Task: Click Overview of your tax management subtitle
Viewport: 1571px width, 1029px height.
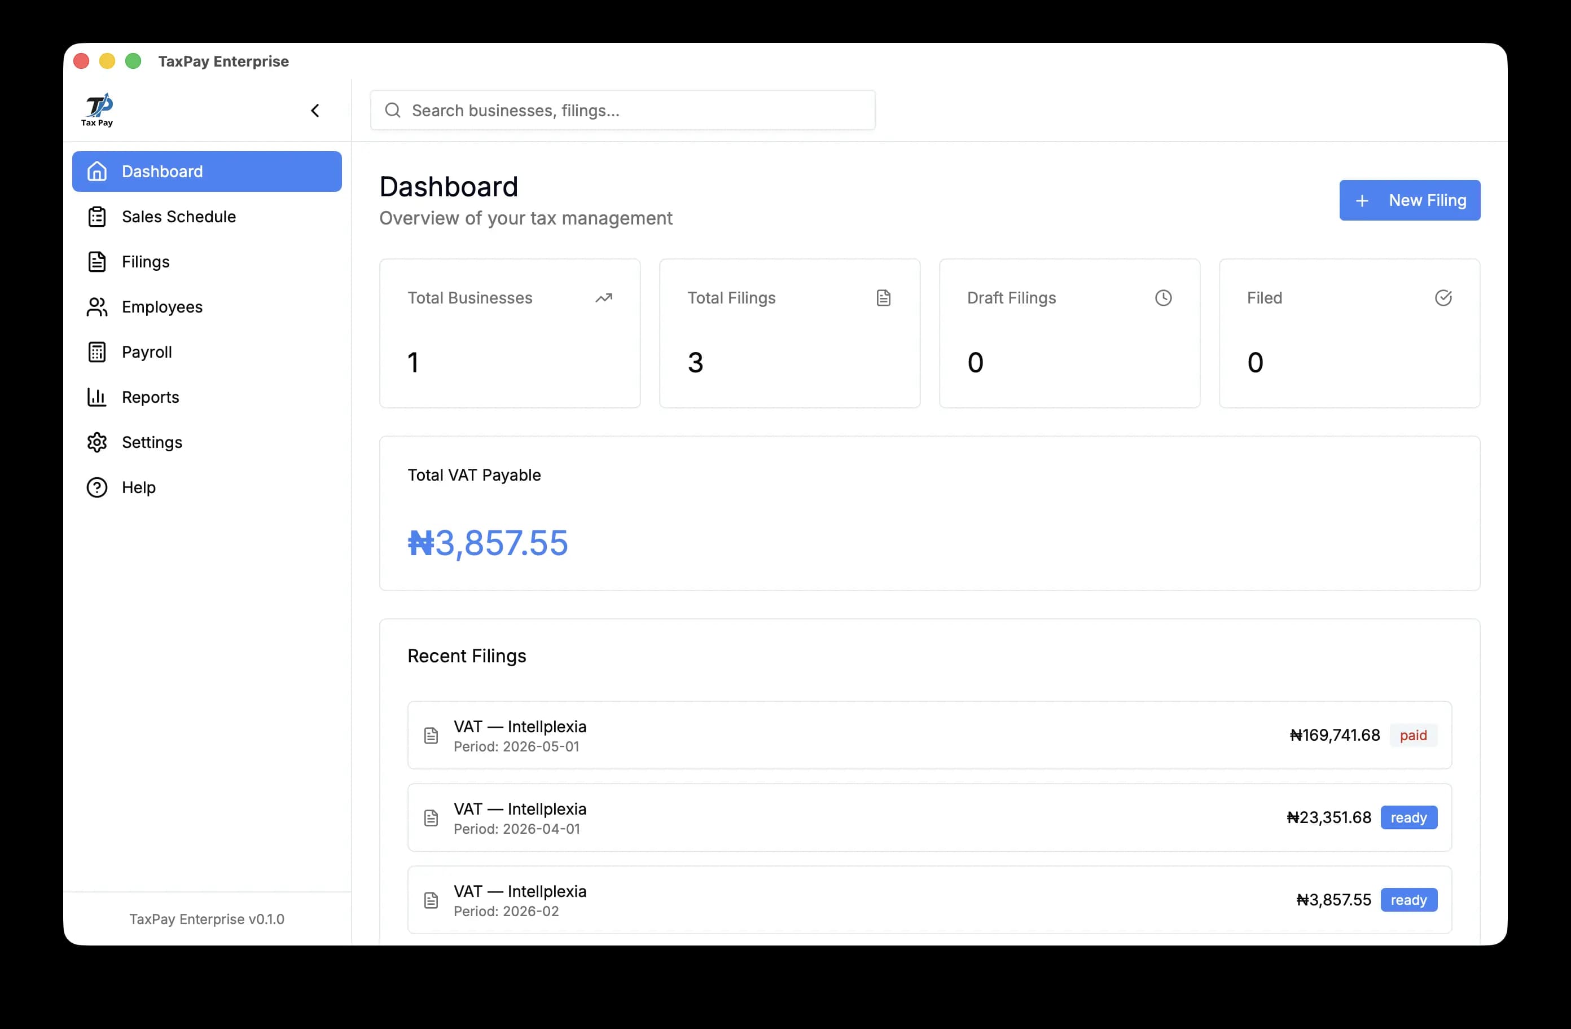Action: (x=525, y=218)
